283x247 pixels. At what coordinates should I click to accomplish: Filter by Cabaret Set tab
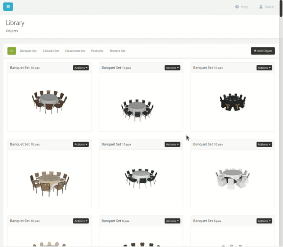[x=51, y=51]
